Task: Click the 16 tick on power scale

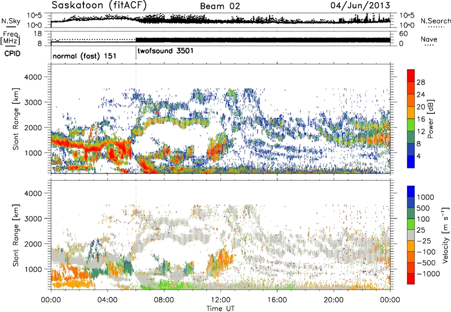Action: (x=421, y=119)
